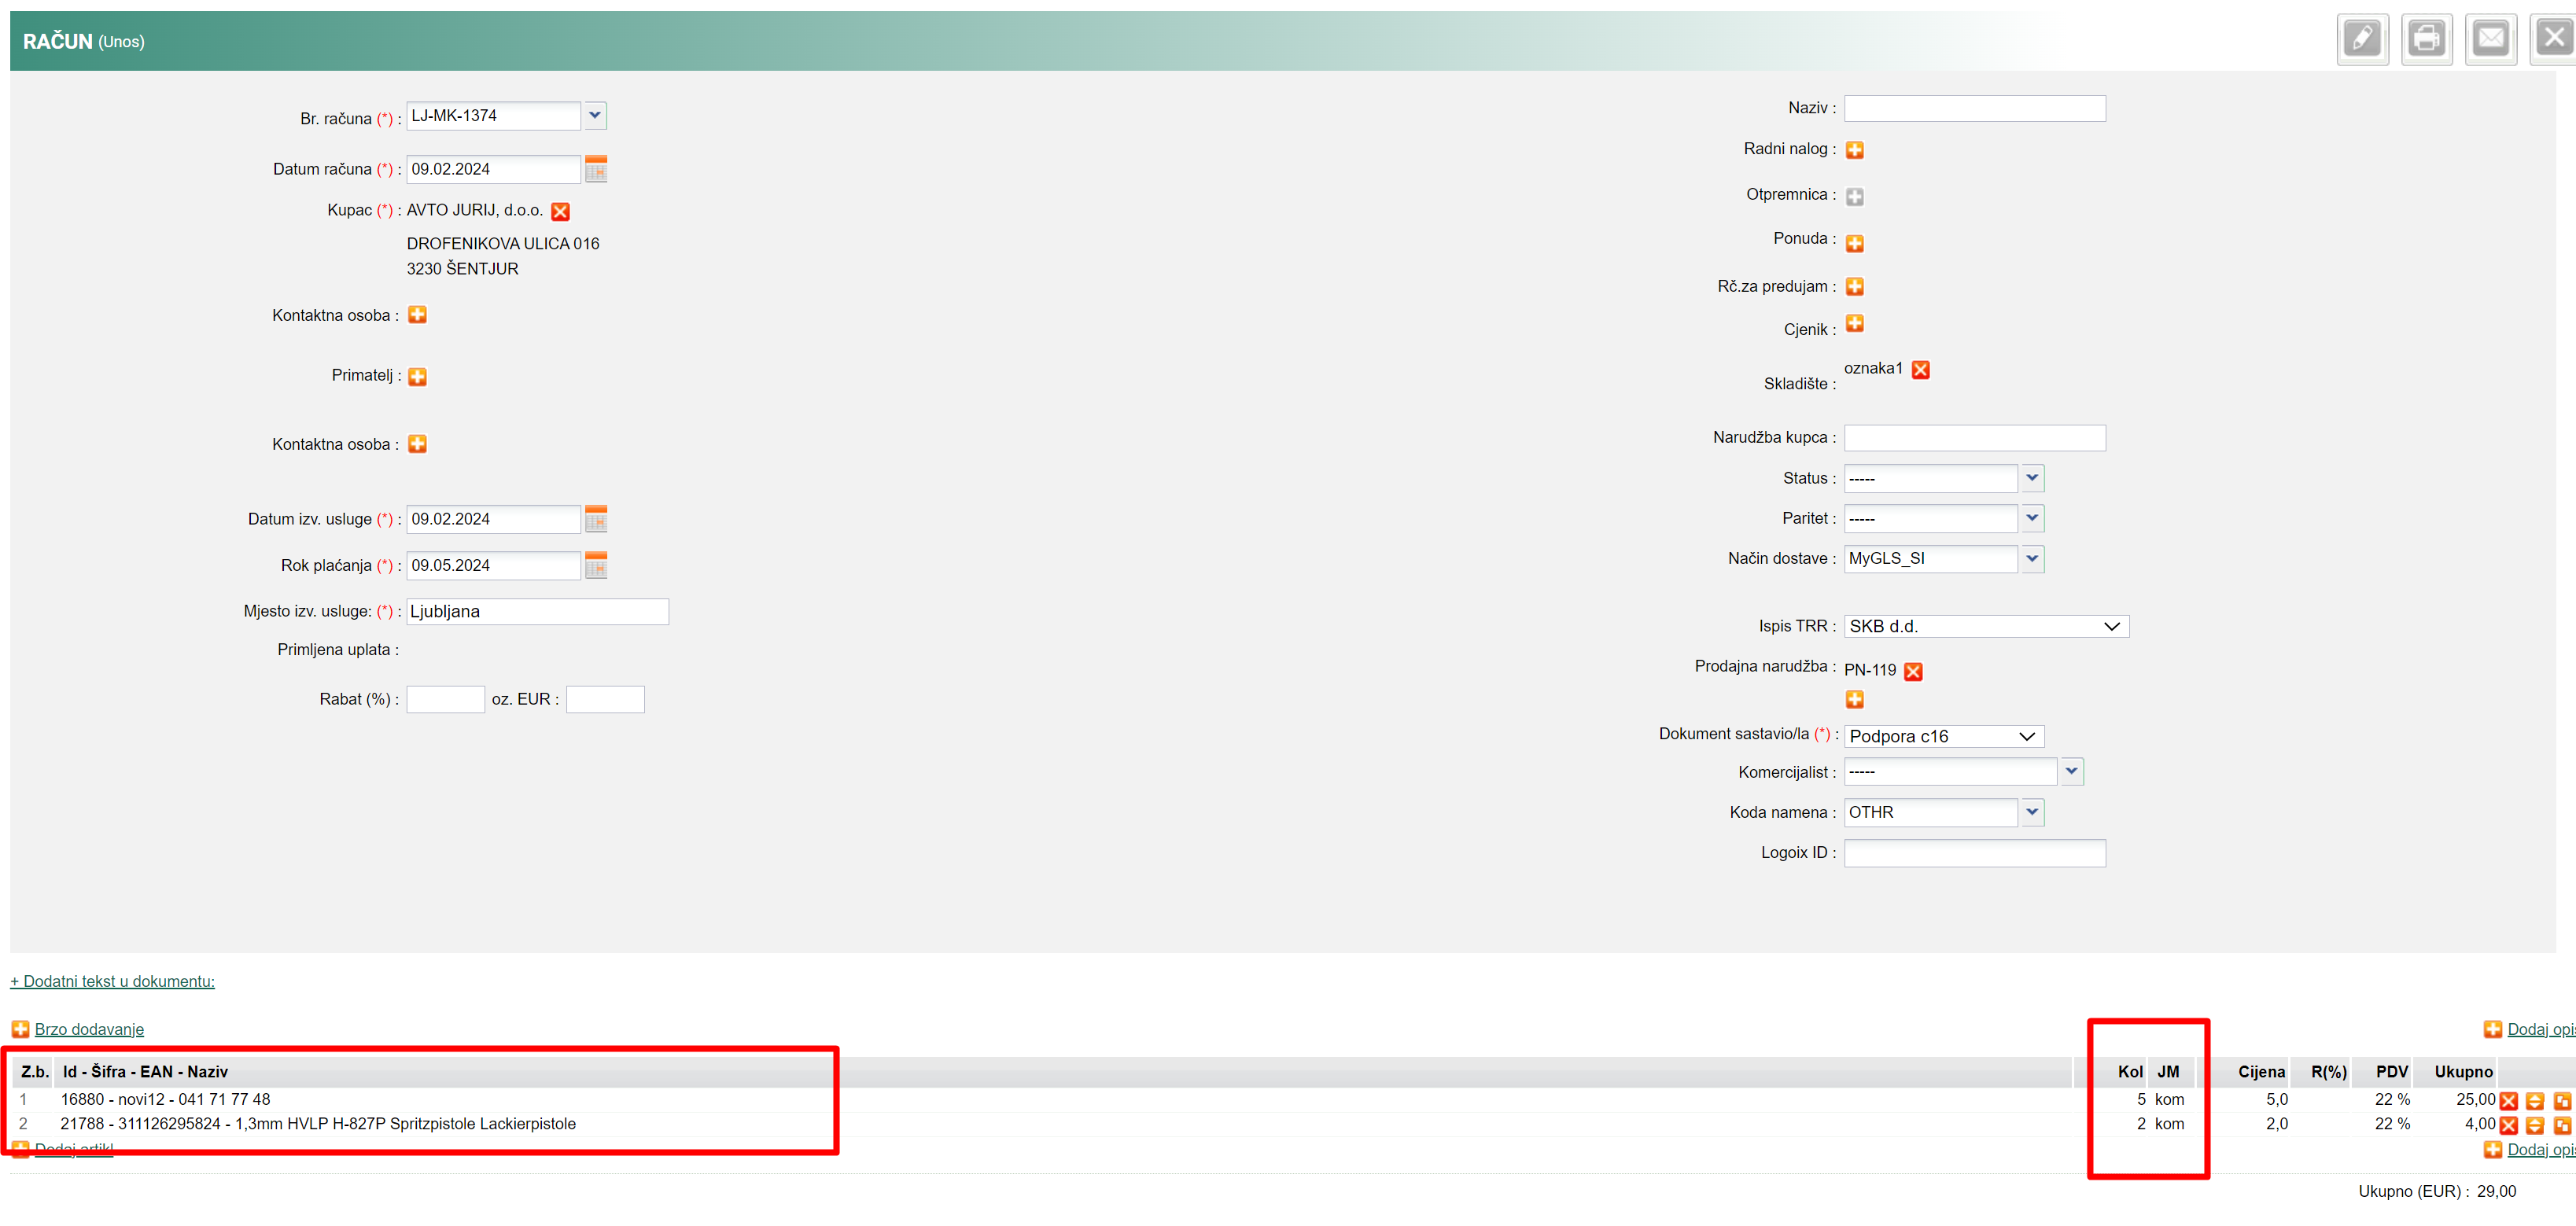Add a Radni nalog with plus icon
Viewport: 2576px width, 1226px height.
tap(1854, 150)
